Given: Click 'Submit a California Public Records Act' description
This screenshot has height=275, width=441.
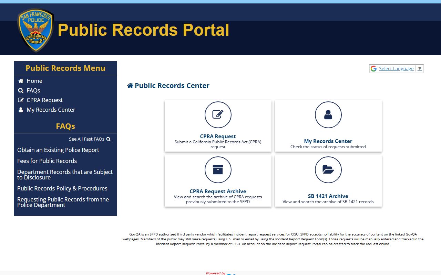Looking at the screenshot, I should coord(218,144).
